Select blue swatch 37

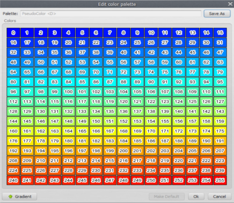(82, 52)
